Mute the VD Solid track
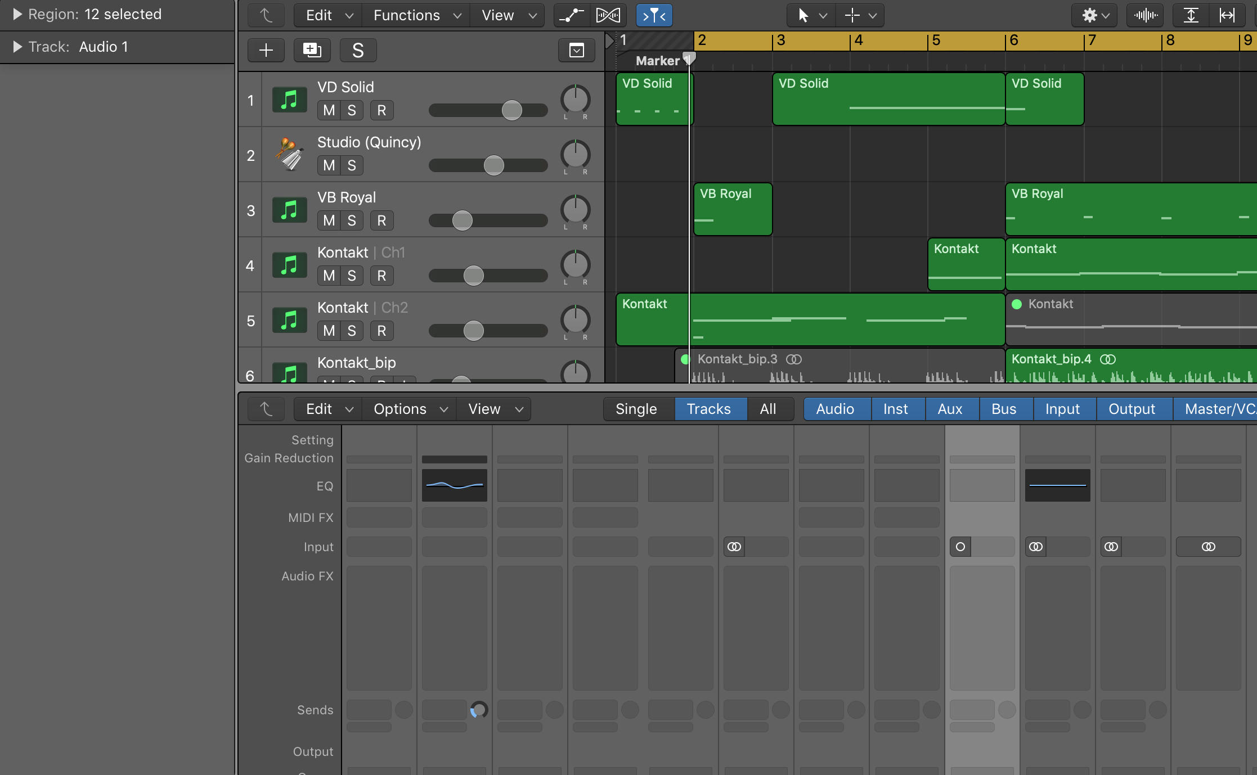1257x775 pixels. click(x=329, y=110)
